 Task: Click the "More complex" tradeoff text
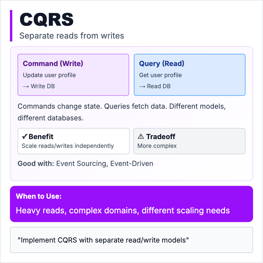point(157,146)
